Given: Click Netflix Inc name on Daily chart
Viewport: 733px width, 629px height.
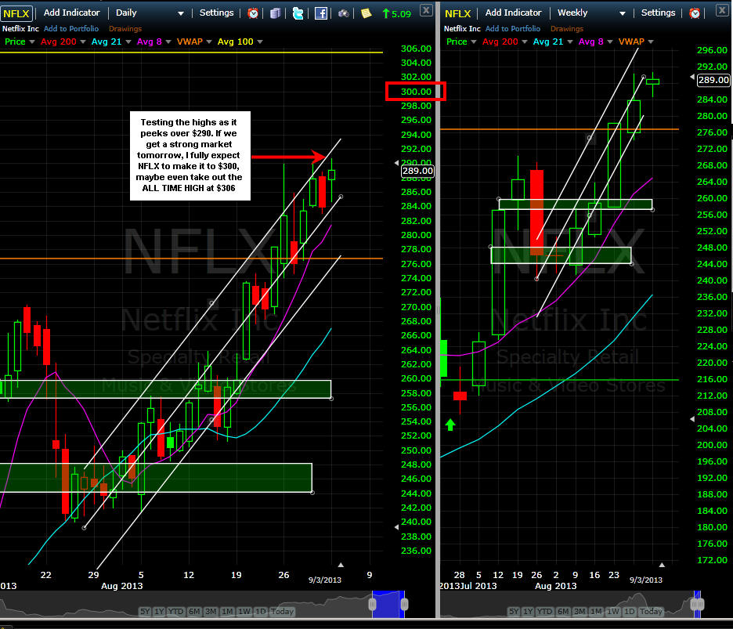Looking at the screenshot, I should click(20, 29).
